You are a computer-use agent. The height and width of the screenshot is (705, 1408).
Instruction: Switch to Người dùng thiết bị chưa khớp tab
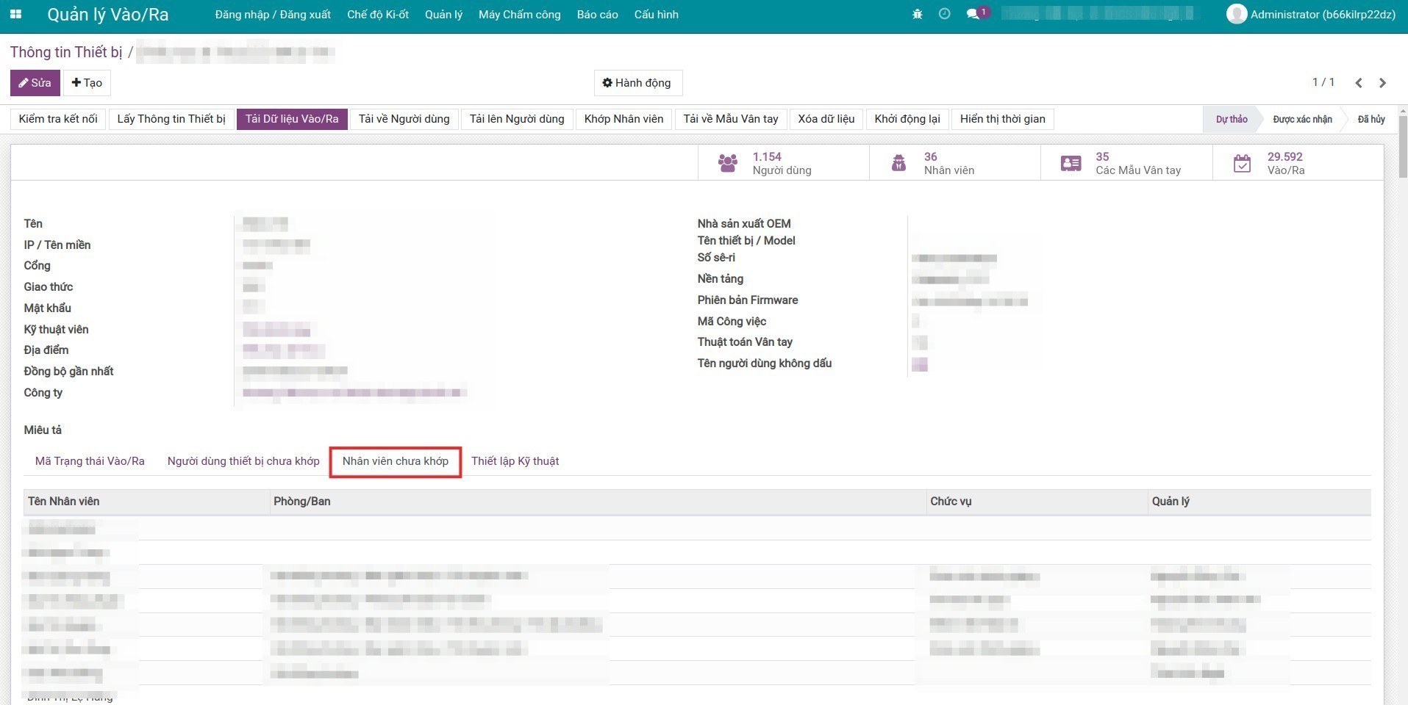pyautogui.click(x=243, y=461)
